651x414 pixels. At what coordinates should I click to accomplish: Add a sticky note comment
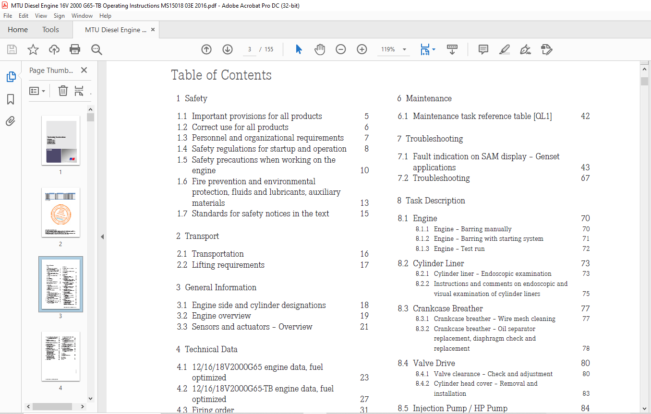(x=483, y=49)
